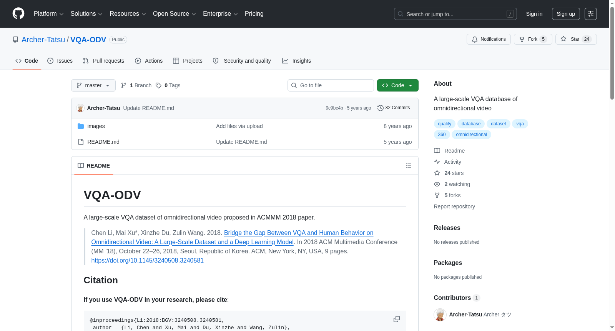This screenshot has height=331, width=615.
Task: Click the vqa topic tag
Action: click(520, 124)
